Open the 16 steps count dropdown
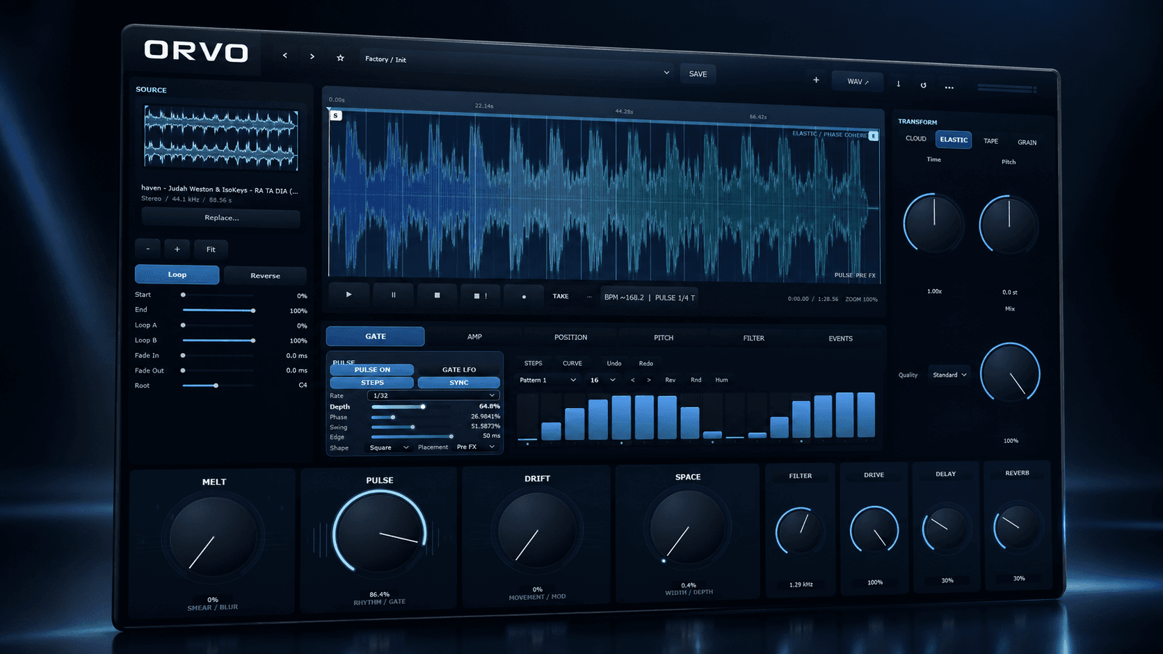1163x654 pixels. (602, 380)
